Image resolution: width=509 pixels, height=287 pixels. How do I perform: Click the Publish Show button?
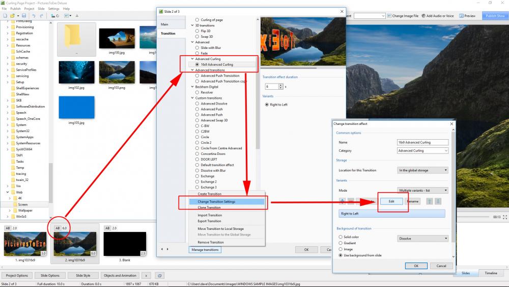494,16
